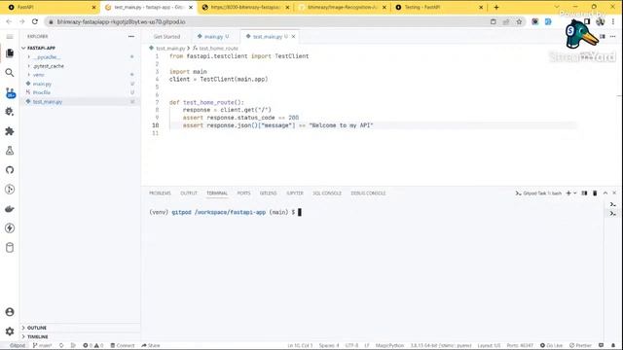Image resolution: width=623 pixels, height=350 pixels.
Task: Expand the venv folder
Action: [39, 75]
